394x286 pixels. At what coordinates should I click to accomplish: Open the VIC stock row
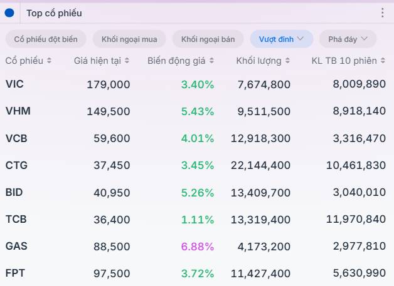point(196,84)
